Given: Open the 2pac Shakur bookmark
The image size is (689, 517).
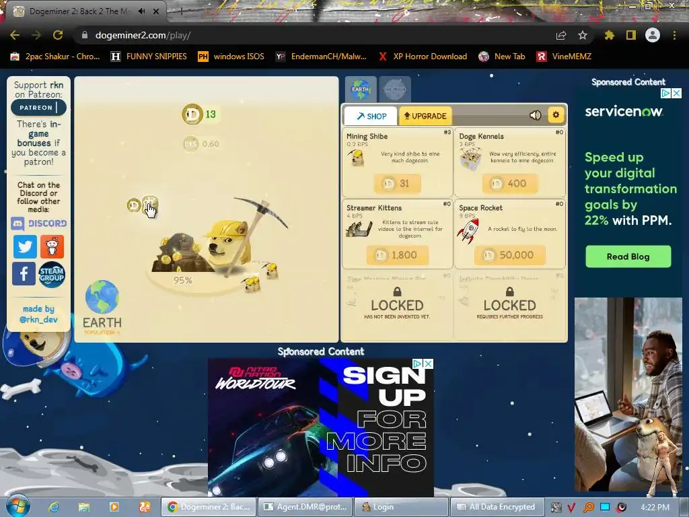Looking at the screenshot, I should (x=55, y=57).
